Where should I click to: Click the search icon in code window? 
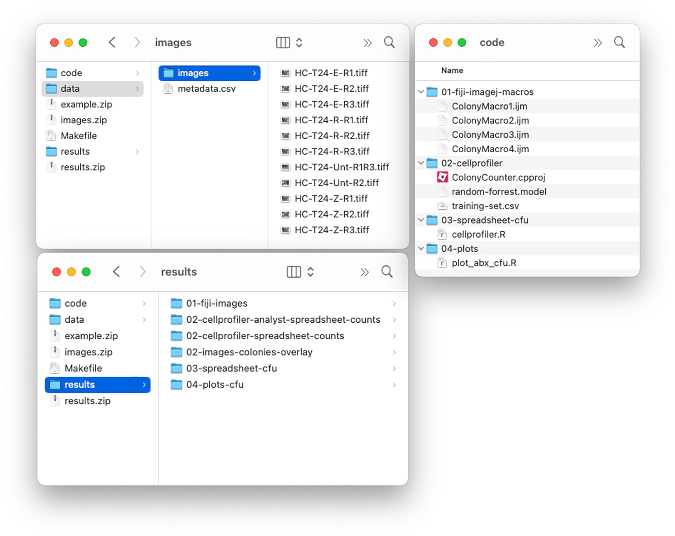click(x=619, y=42)
